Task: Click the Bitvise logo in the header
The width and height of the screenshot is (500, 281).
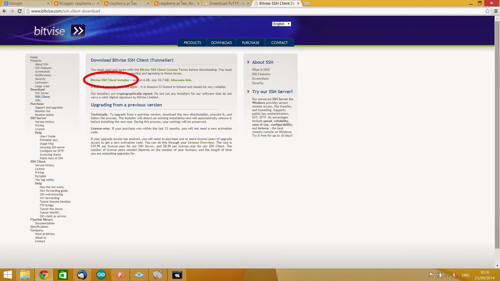Action: 59,31
